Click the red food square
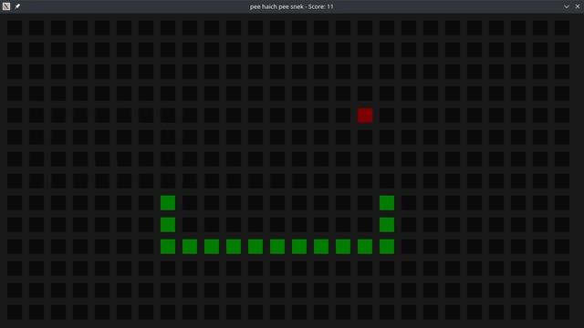Image resolution: width=584 pixels, height=328 pixels. pyautogui.click(x=365, y=116)
